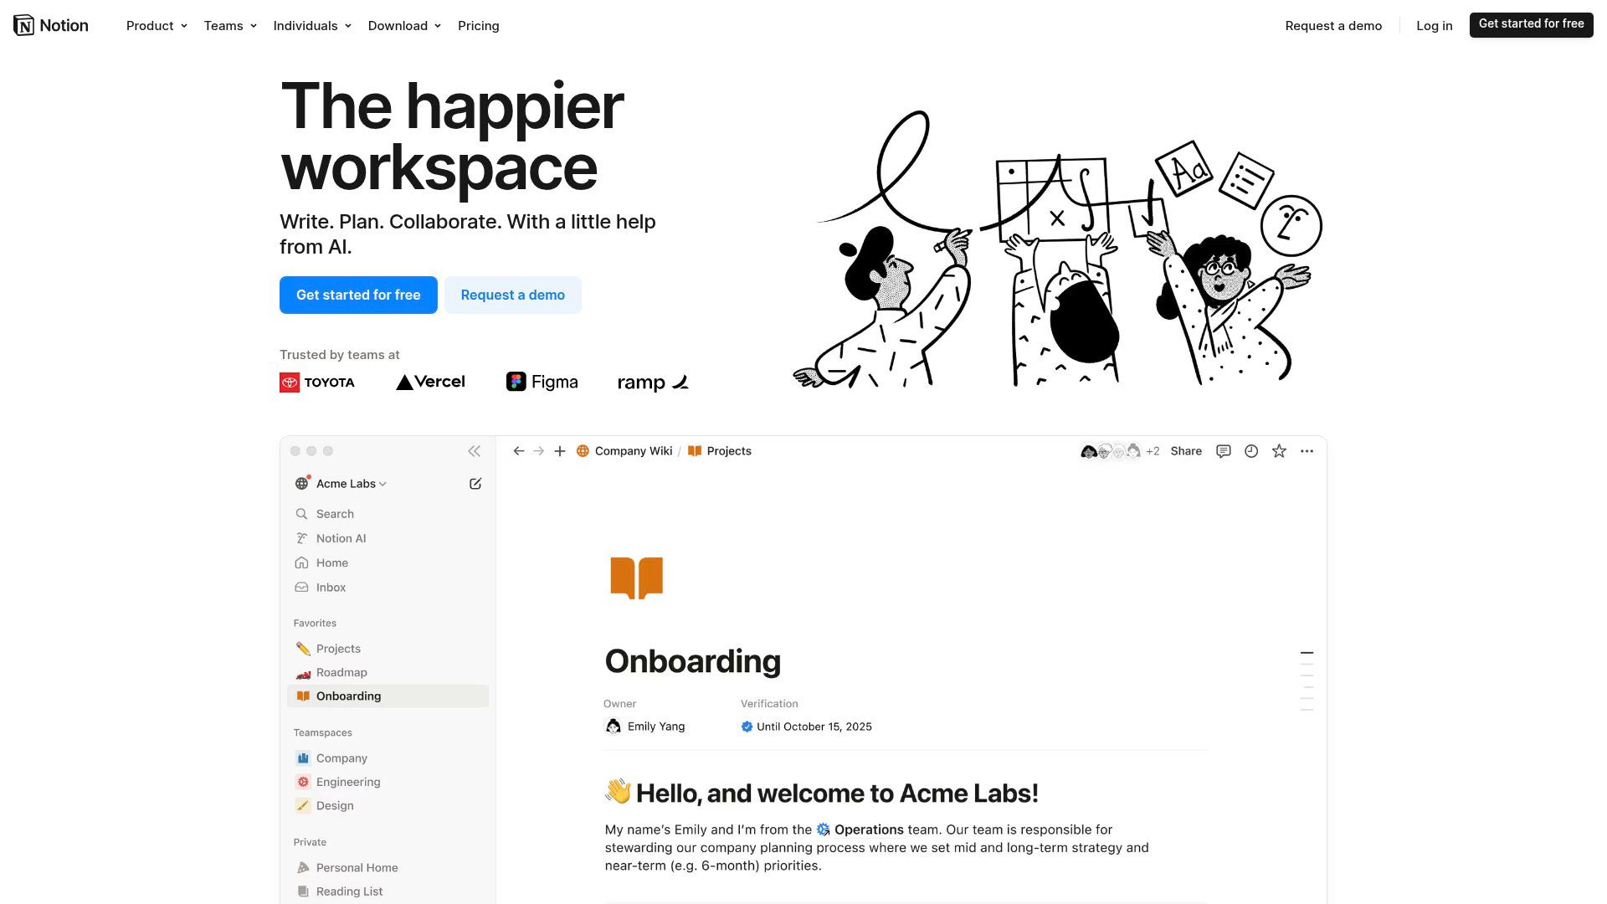Open the three-dot more options menu
The height and width of the screenshot is (904, 1607).
tap(1307, 451)
